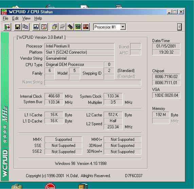Click the (Standard) label
This screenshot has width=194, height=189.
point(126,71)
